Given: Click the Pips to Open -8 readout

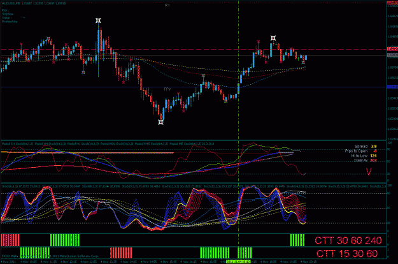Looking at the screenshot, I should pyautogui.click(x=360, y=151).
